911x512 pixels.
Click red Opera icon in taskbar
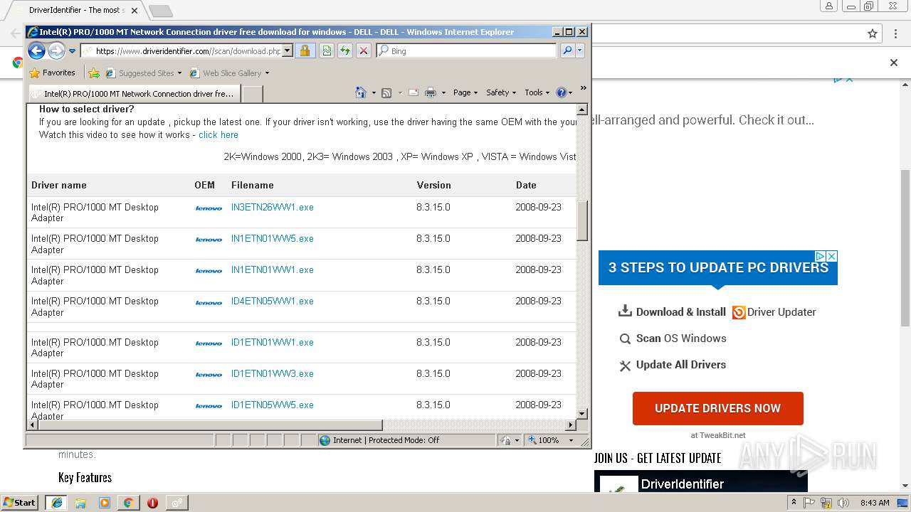pos(152,503)
